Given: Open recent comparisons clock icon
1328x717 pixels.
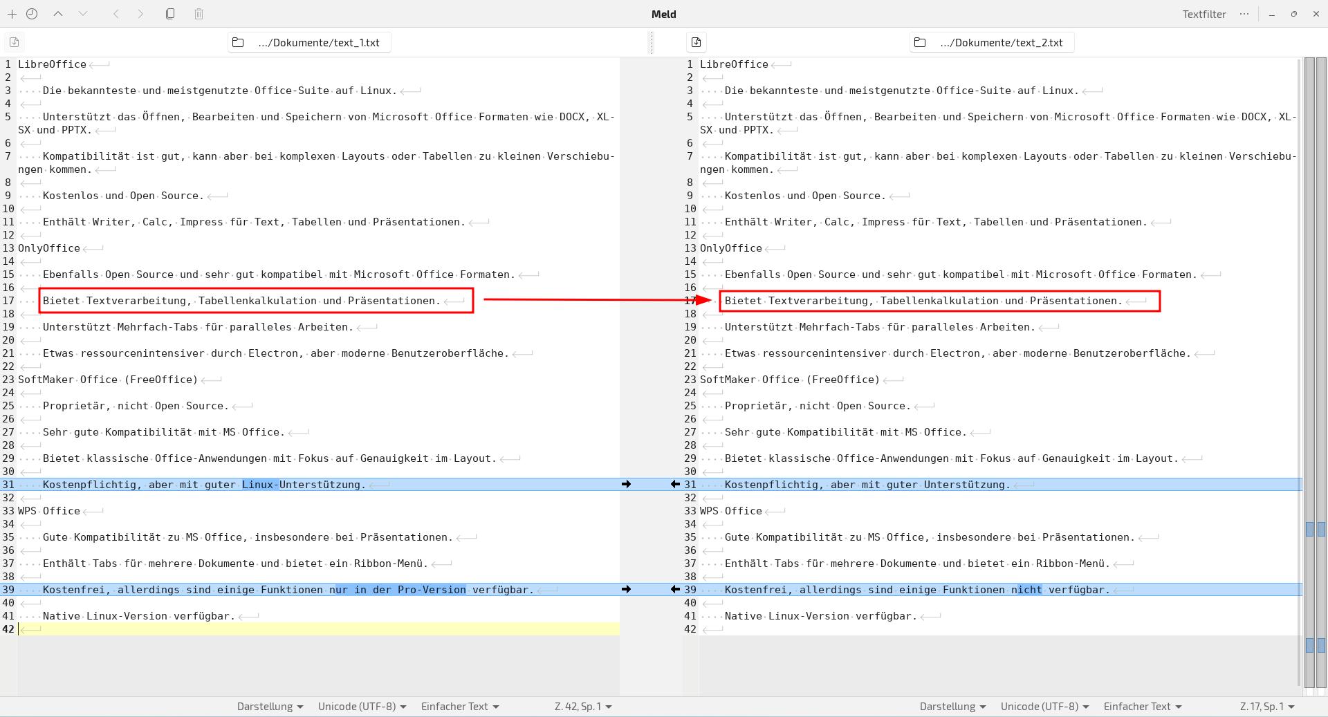Looking at the screenshot, I should [32, 14].
